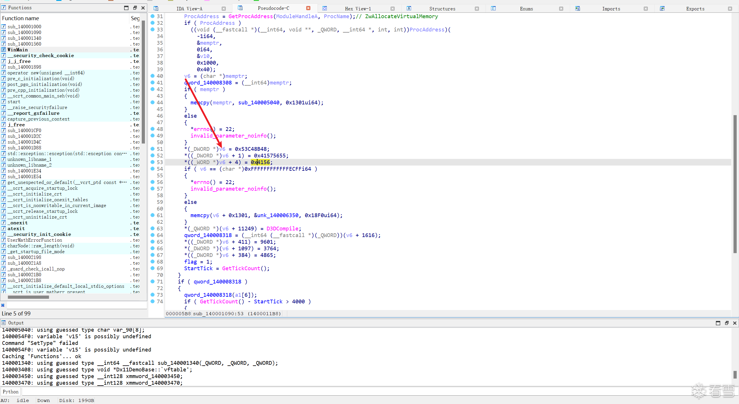Click the Enums tab icon
This screenshot has width=739, height=404.
click(493, 8)
